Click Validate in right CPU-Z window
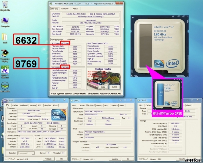203x163 pixels. pos(182,159)
